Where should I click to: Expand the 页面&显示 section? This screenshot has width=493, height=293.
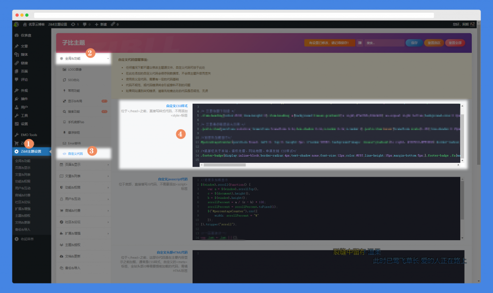83,164
